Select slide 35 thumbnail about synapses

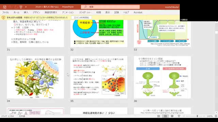pyautogui.click(x=99, y=77)
